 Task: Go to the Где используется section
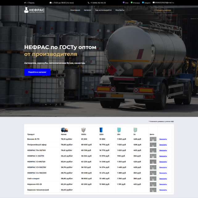pos(103,10)
